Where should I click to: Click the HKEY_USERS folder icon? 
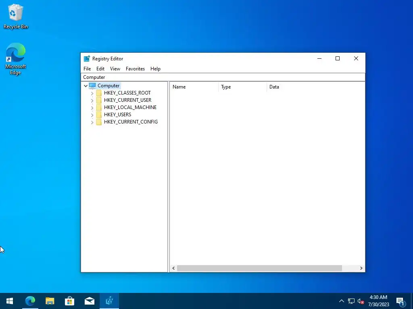coord(99,115)
